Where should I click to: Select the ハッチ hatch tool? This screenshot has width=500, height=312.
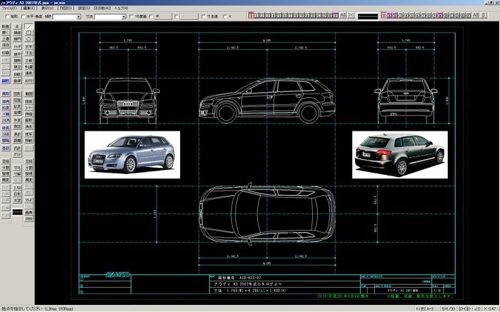coord(17,46)
